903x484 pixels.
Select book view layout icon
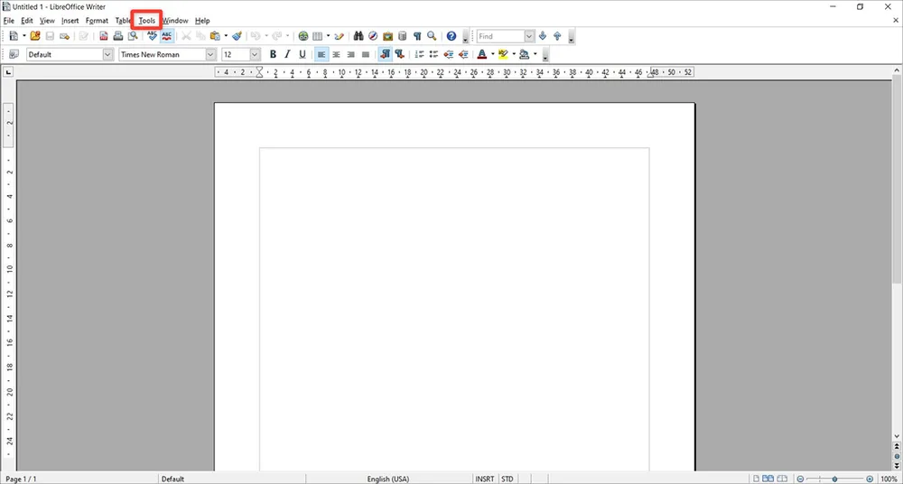[x=781, y=479]
